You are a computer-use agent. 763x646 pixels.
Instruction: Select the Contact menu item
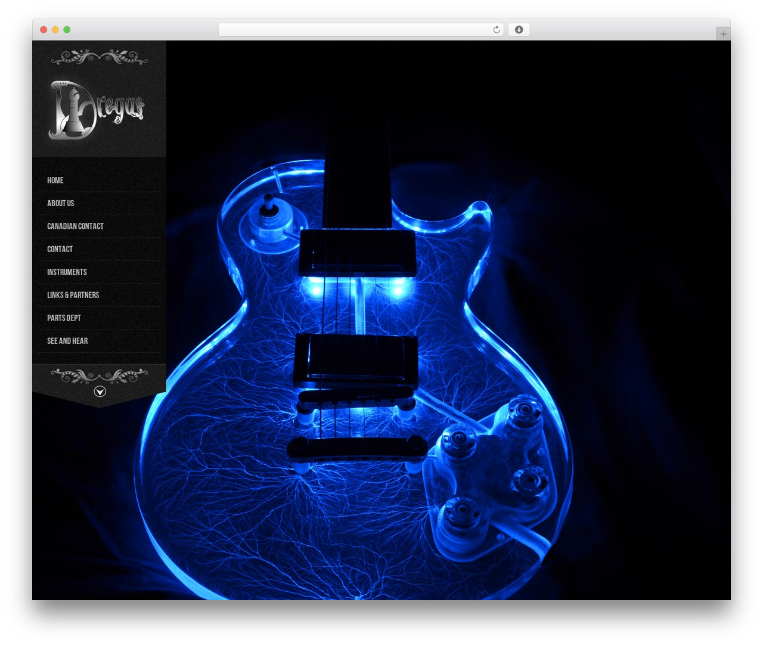[x=60, y=249]
